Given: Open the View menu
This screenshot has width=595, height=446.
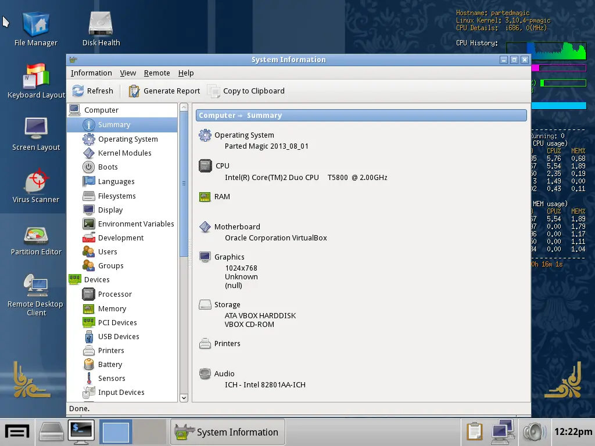Looking at the screenshot, I should (128, 73).
